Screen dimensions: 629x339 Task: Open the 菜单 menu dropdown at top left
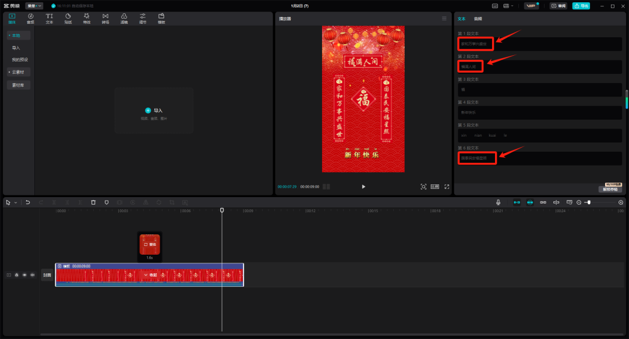pyautogui.click(x=34, y=6)
